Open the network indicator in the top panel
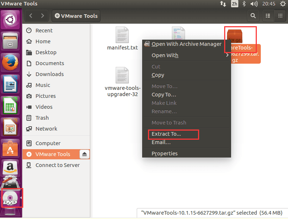Image resolution: width=288 pixels, height=219 pixels. (x=223, y=4)
